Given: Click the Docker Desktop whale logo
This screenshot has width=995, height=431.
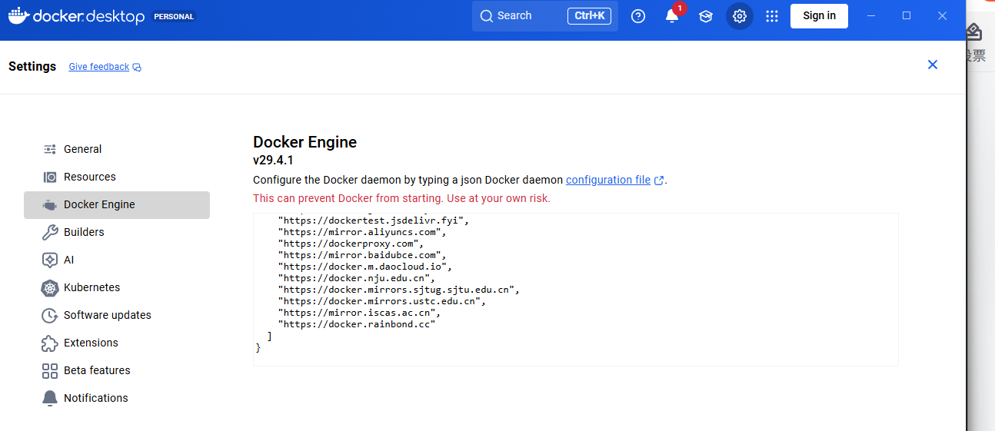Looking at the screenshot, I should [x=19, y=15].
